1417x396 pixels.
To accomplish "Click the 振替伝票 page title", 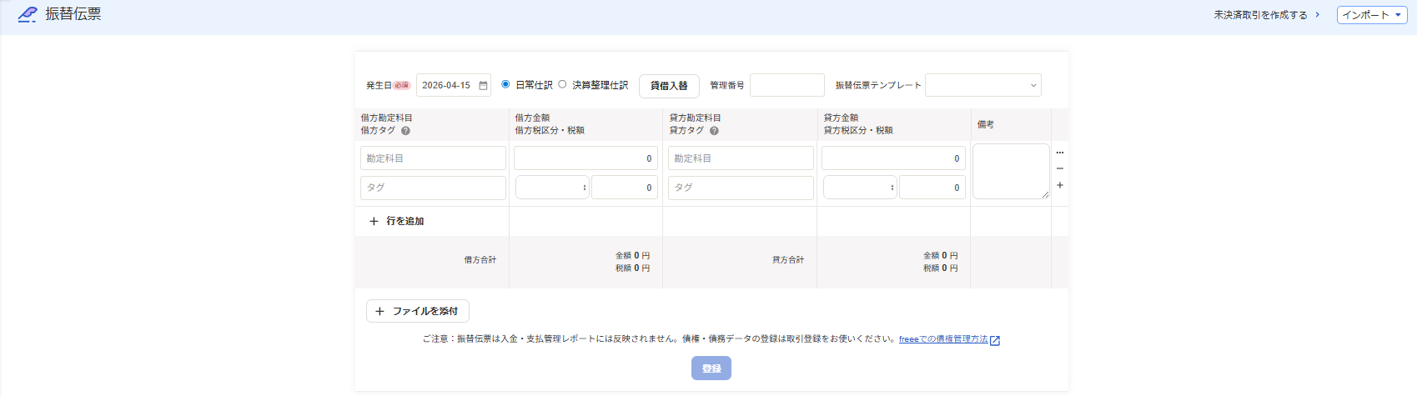I will coord(73,14).
